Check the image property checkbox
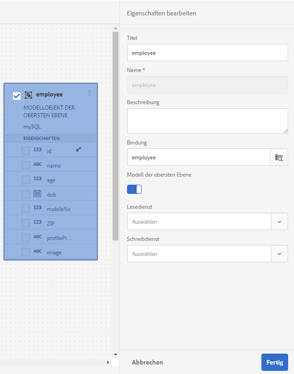The width and height of the screenshot is (294, 374). pyautogui.click(x=26, y=252)
